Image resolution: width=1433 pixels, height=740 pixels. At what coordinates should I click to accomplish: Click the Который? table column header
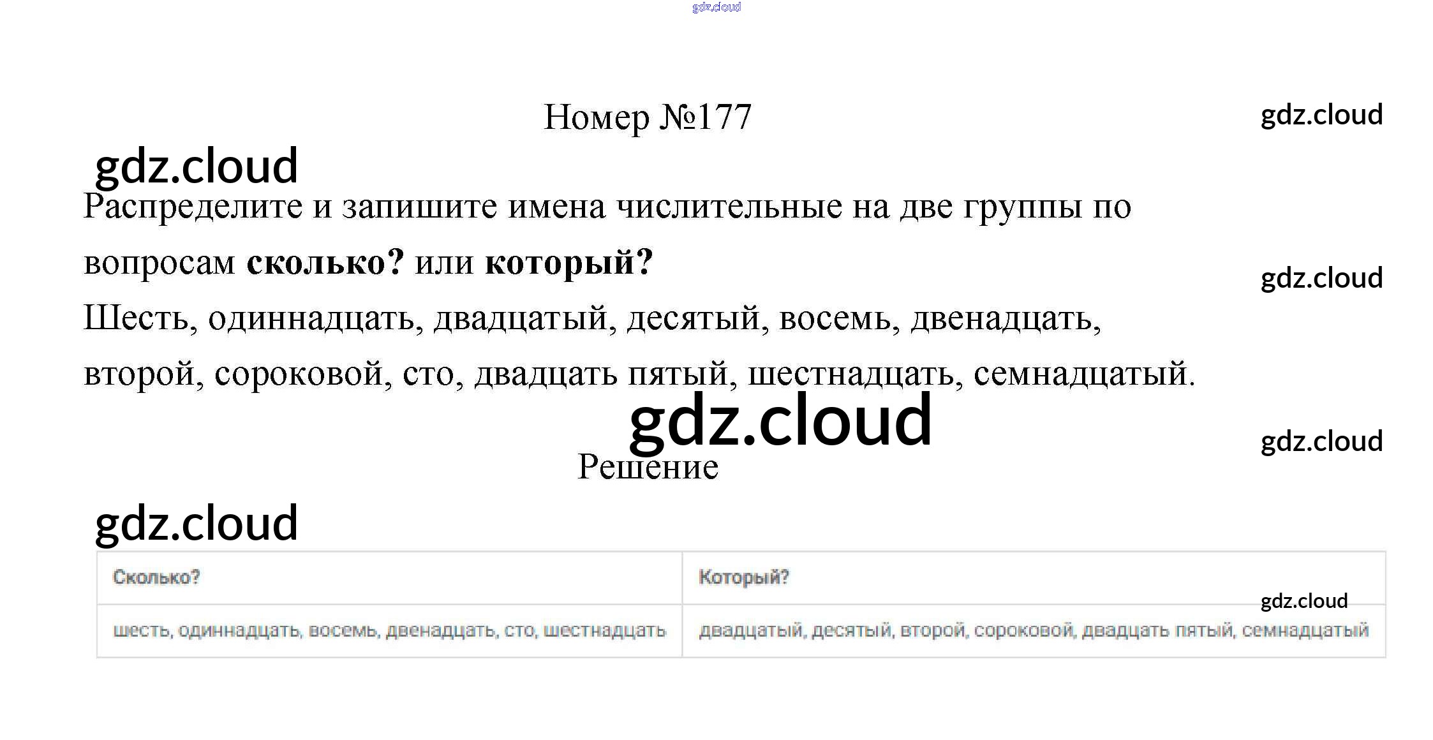(x=744, y=577)
